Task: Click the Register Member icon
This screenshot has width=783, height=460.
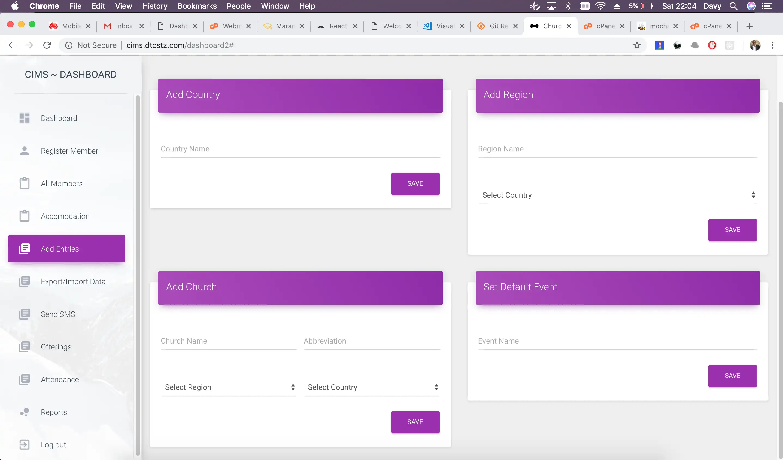Action: [x=25, y=151]
